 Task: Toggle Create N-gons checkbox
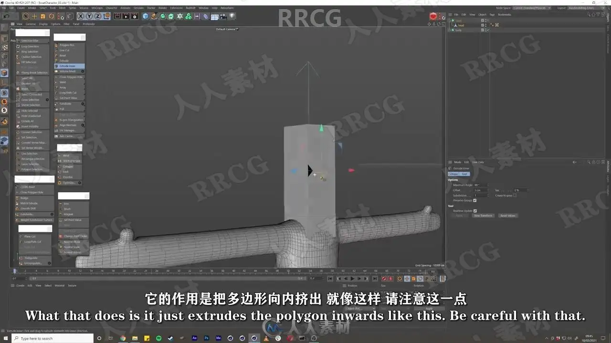[x=515, y=195]
